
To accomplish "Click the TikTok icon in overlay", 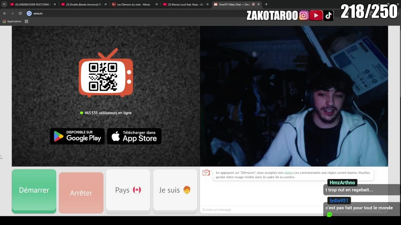I will 328,15.
